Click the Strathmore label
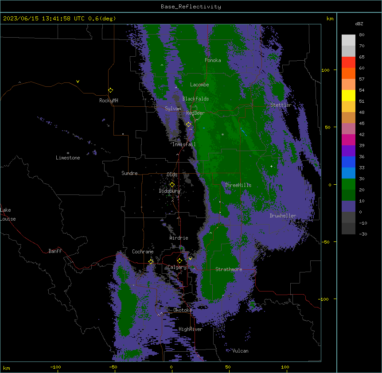382x373 pixels. (229, 269)
